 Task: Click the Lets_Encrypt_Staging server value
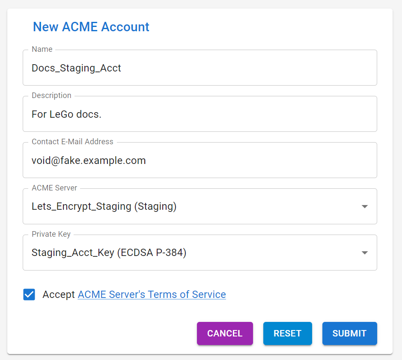[x=104, y=206]
